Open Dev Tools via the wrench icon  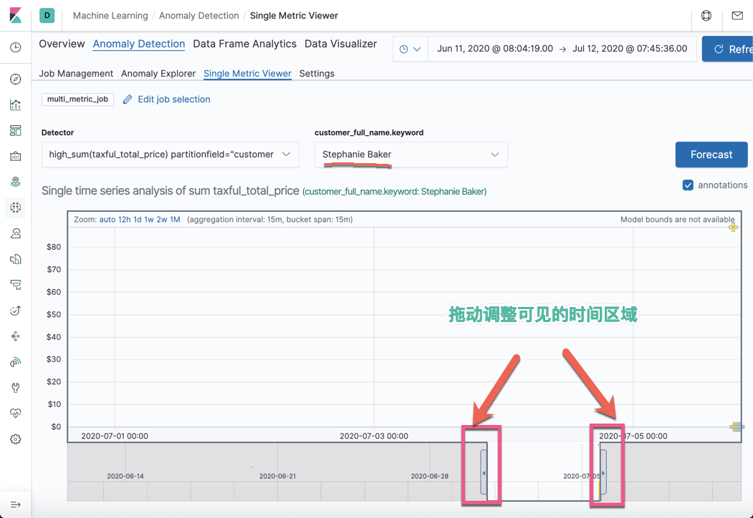click(16, 387)
